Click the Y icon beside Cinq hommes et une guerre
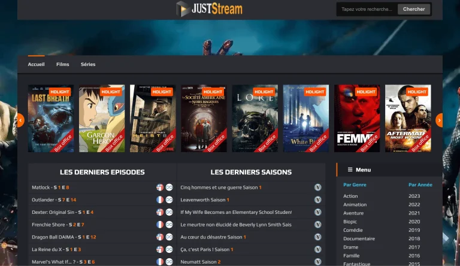This screenshot has height=266, width=460. pos(318,188)
